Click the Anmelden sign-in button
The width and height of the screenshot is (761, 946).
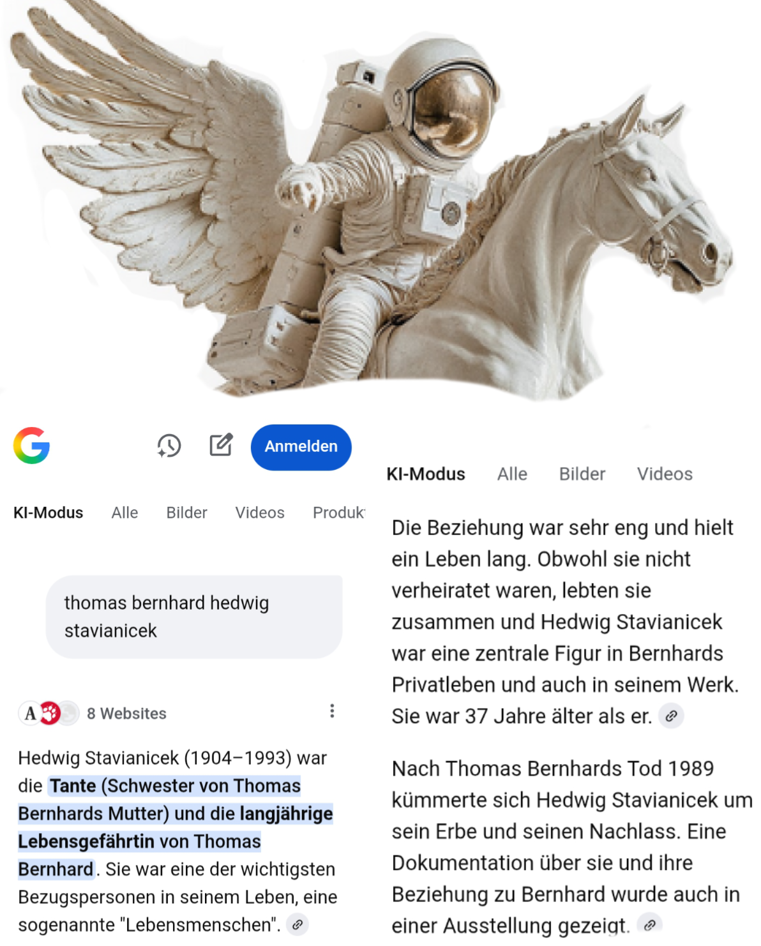301,447
